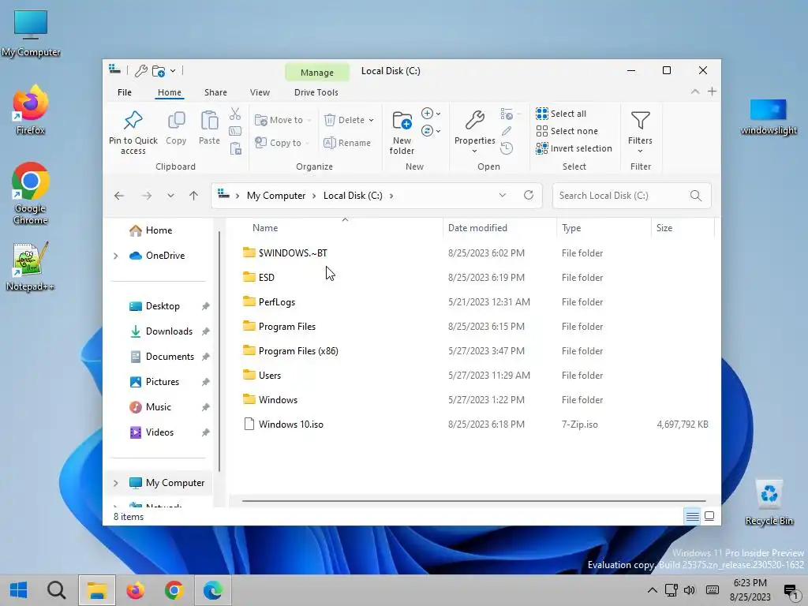Click Invert selection
The width and height of the screenshot is (808, 606).
[x=574, y=148]
